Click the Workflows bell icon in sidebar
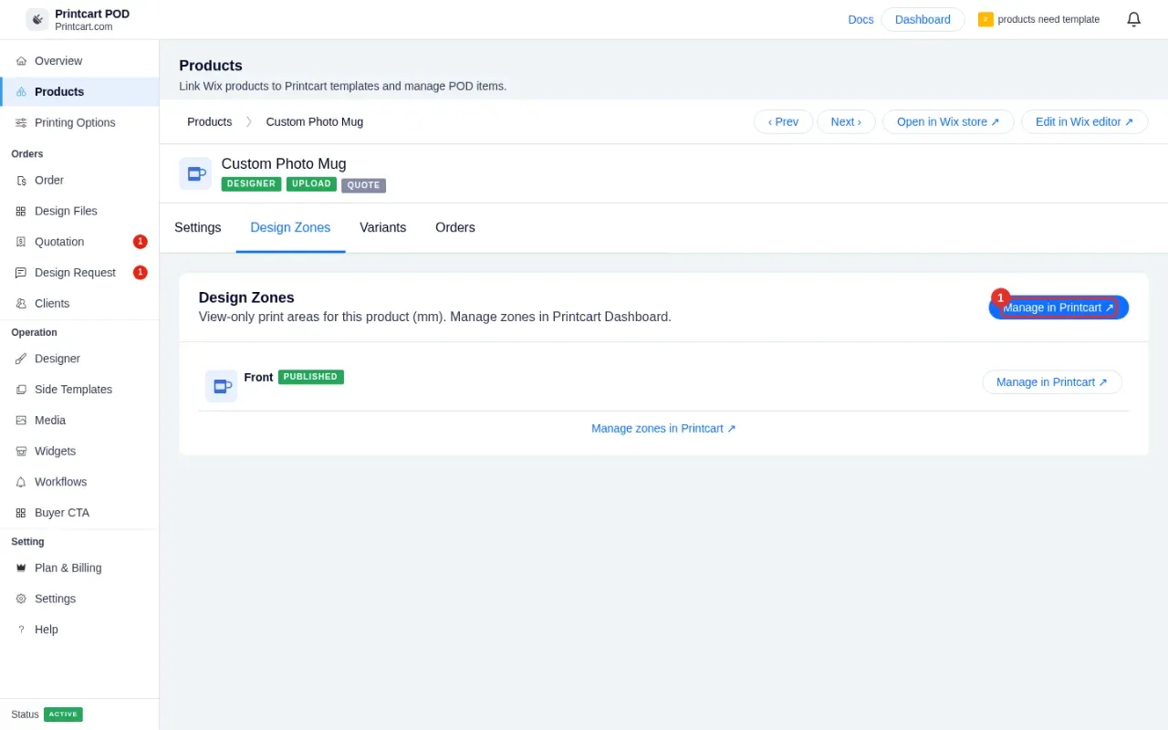This screenshot has width=1168, height=730. [x=21, y=482]
